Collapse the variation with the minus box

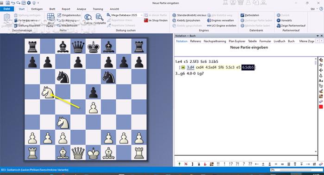point(183,67)
